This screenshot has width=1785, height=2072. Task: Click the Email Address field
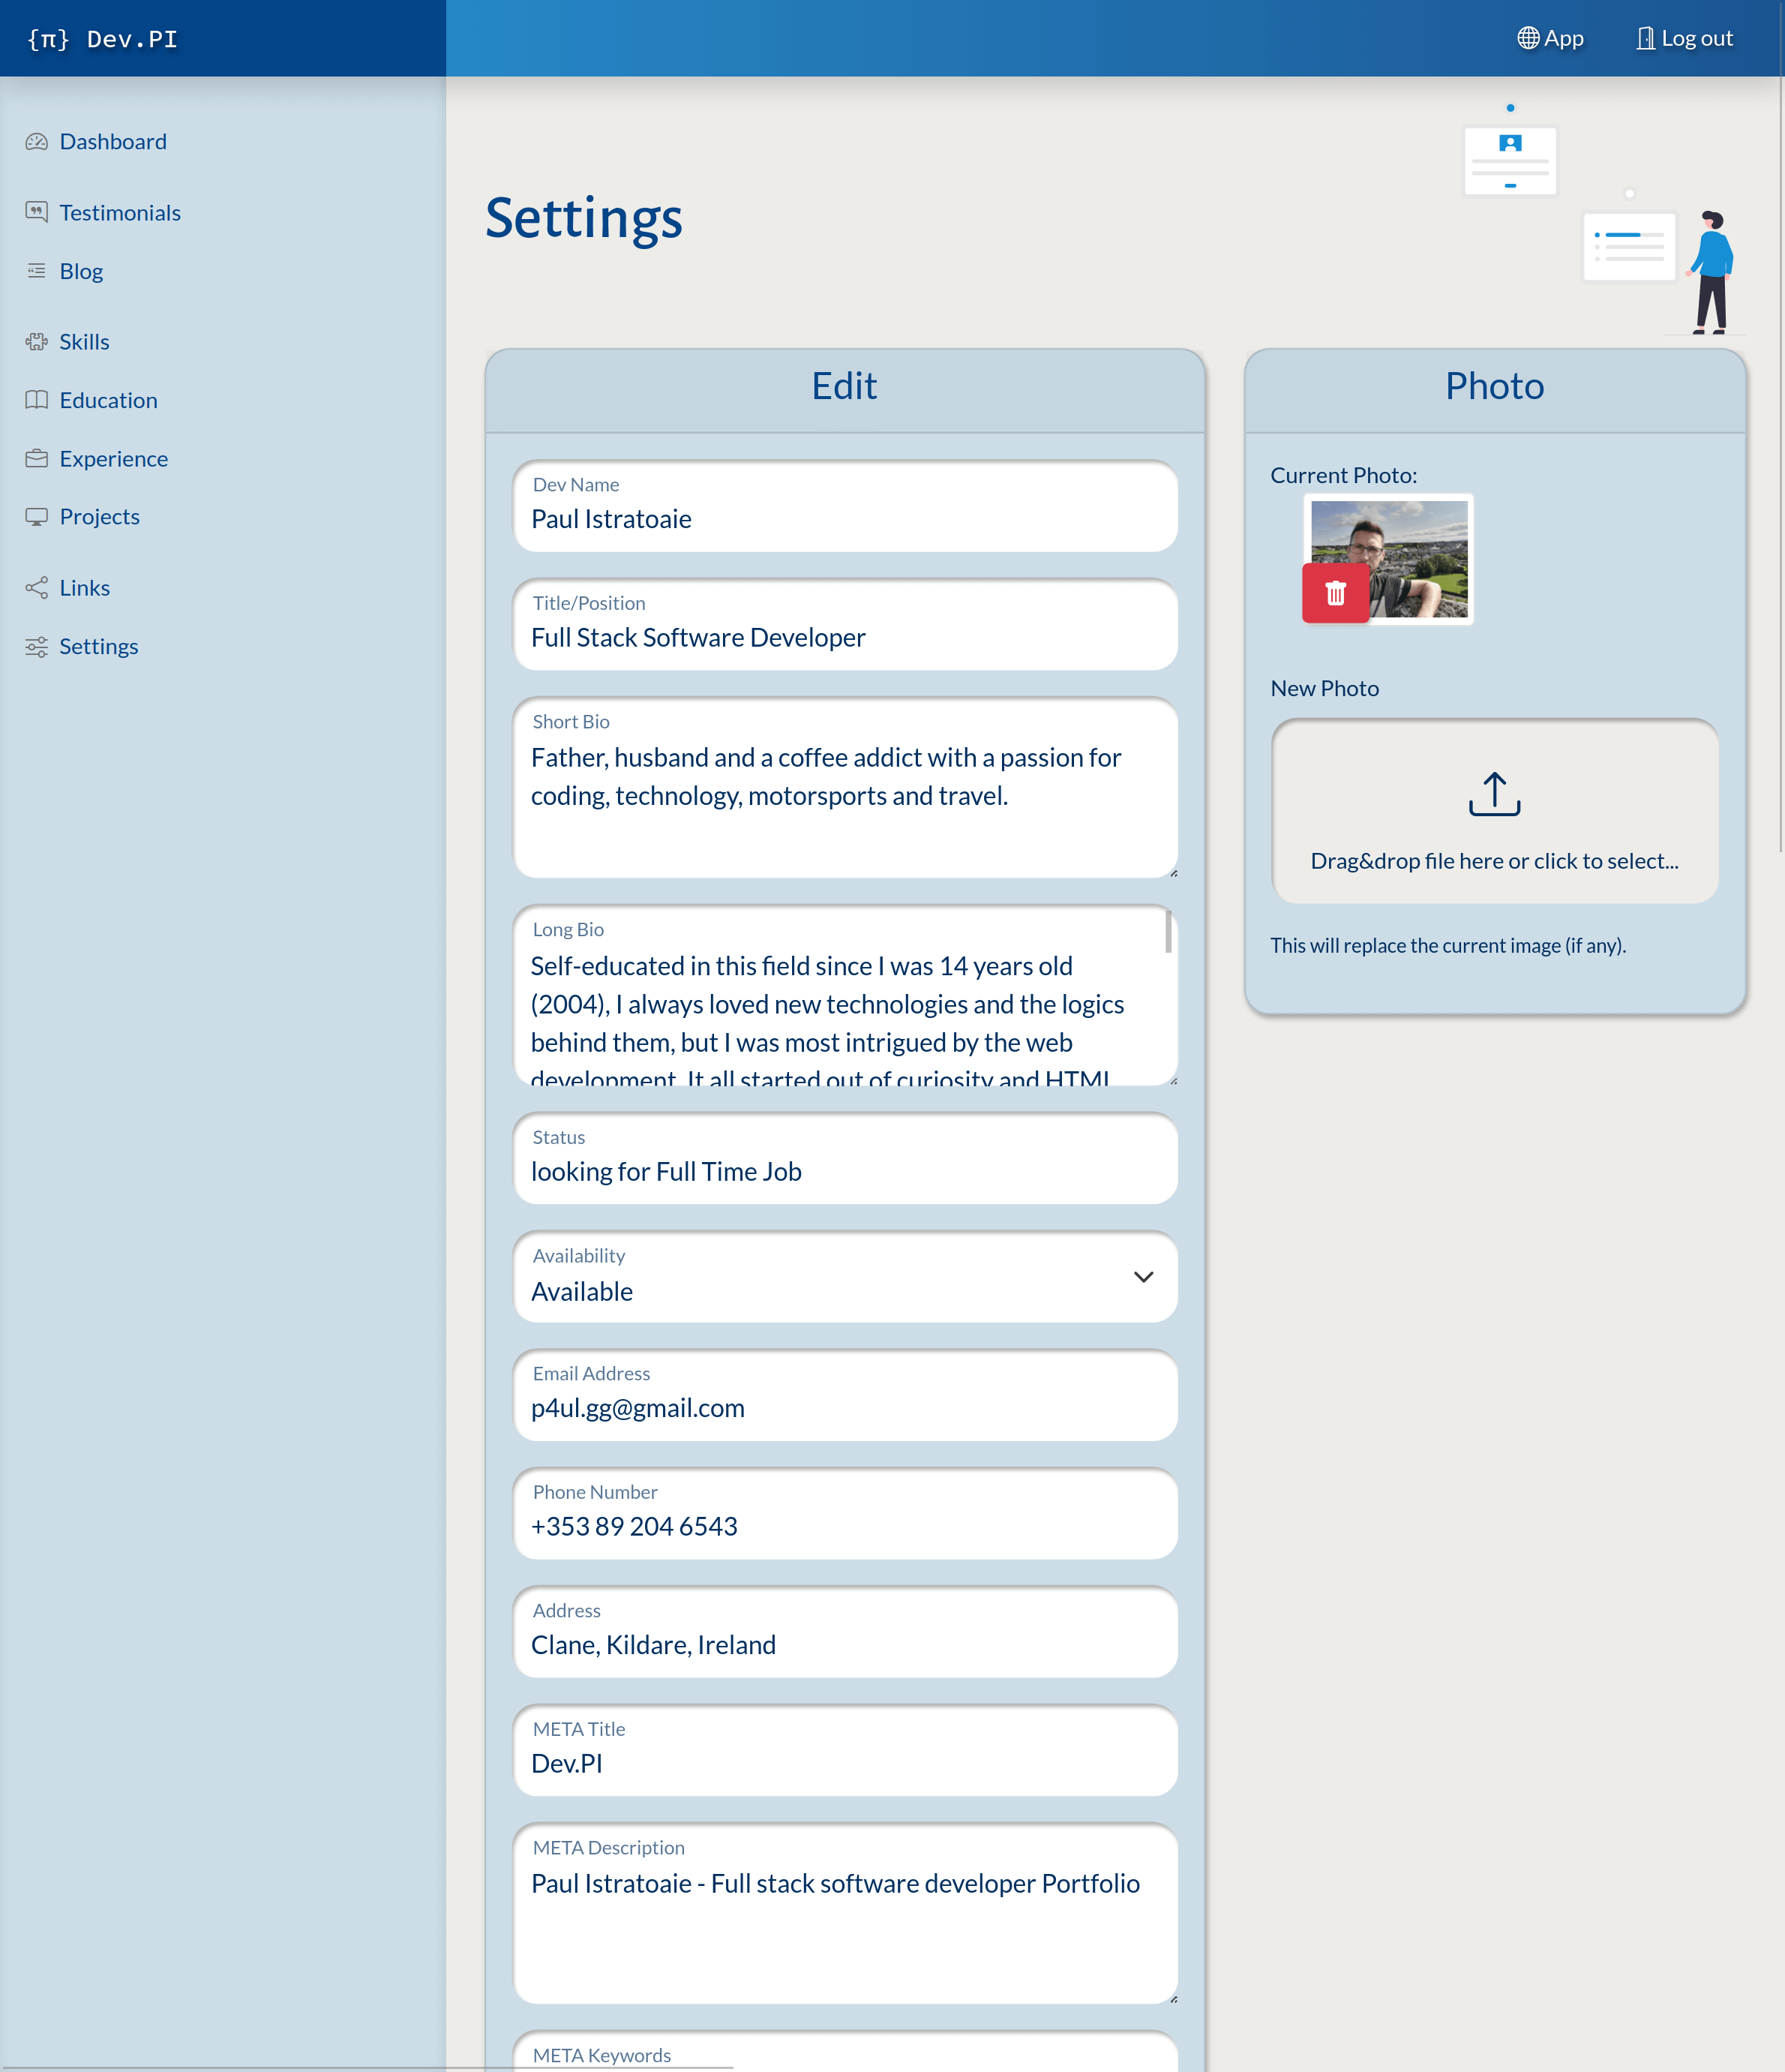pyautogui.click(x=845, y=1395)
